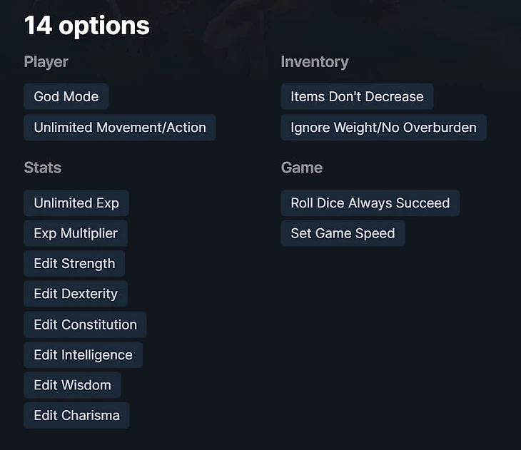Click the Player section heading

(x=46, y=62)
